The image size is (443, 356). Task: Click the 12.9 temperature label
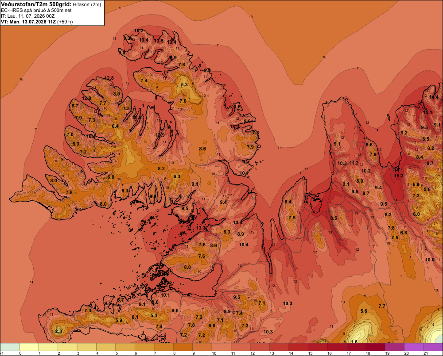tap(160, 135)
